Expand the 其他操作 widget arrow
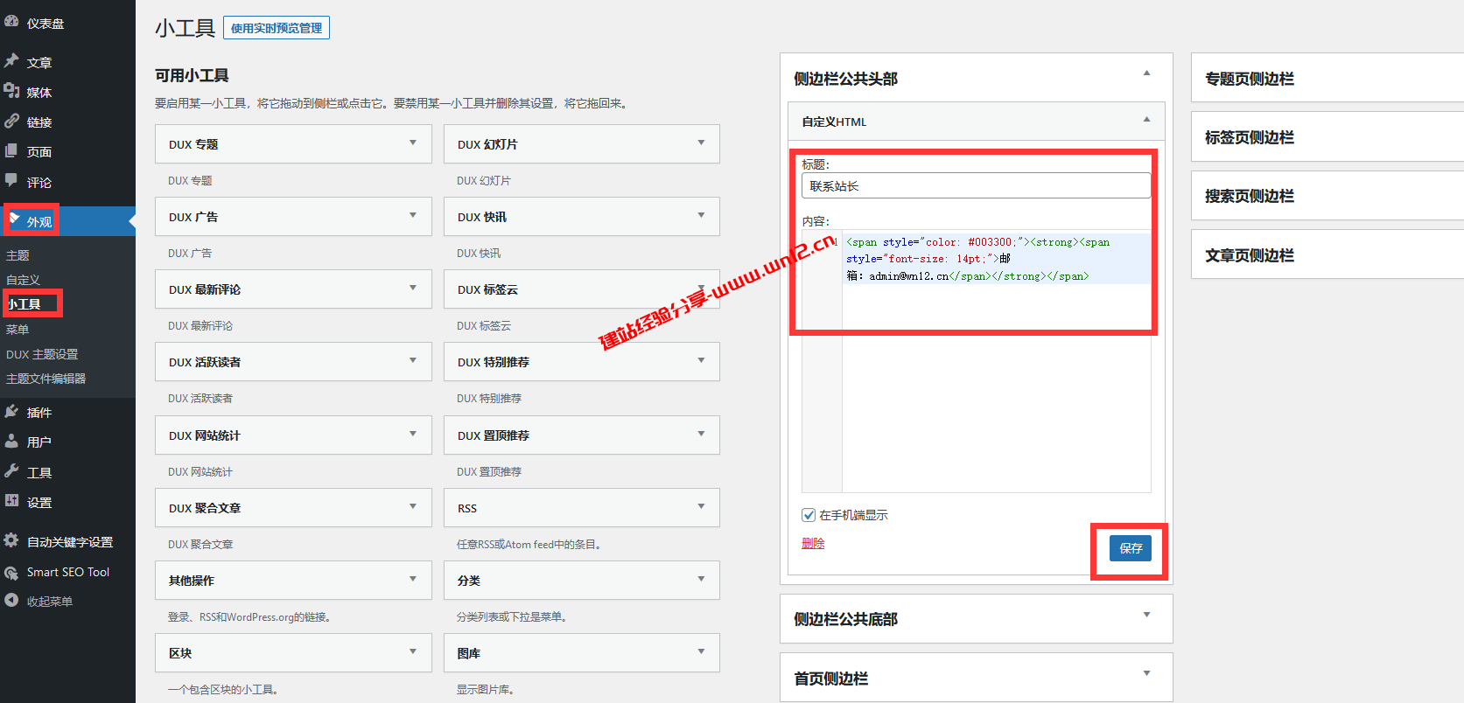1464x703 pixels. [413, 579]
